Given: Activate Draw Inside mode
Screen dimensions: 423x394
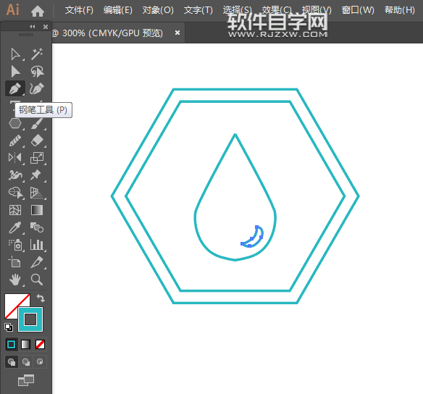Looking at the screenshot, I should click(x=40, y=362).
